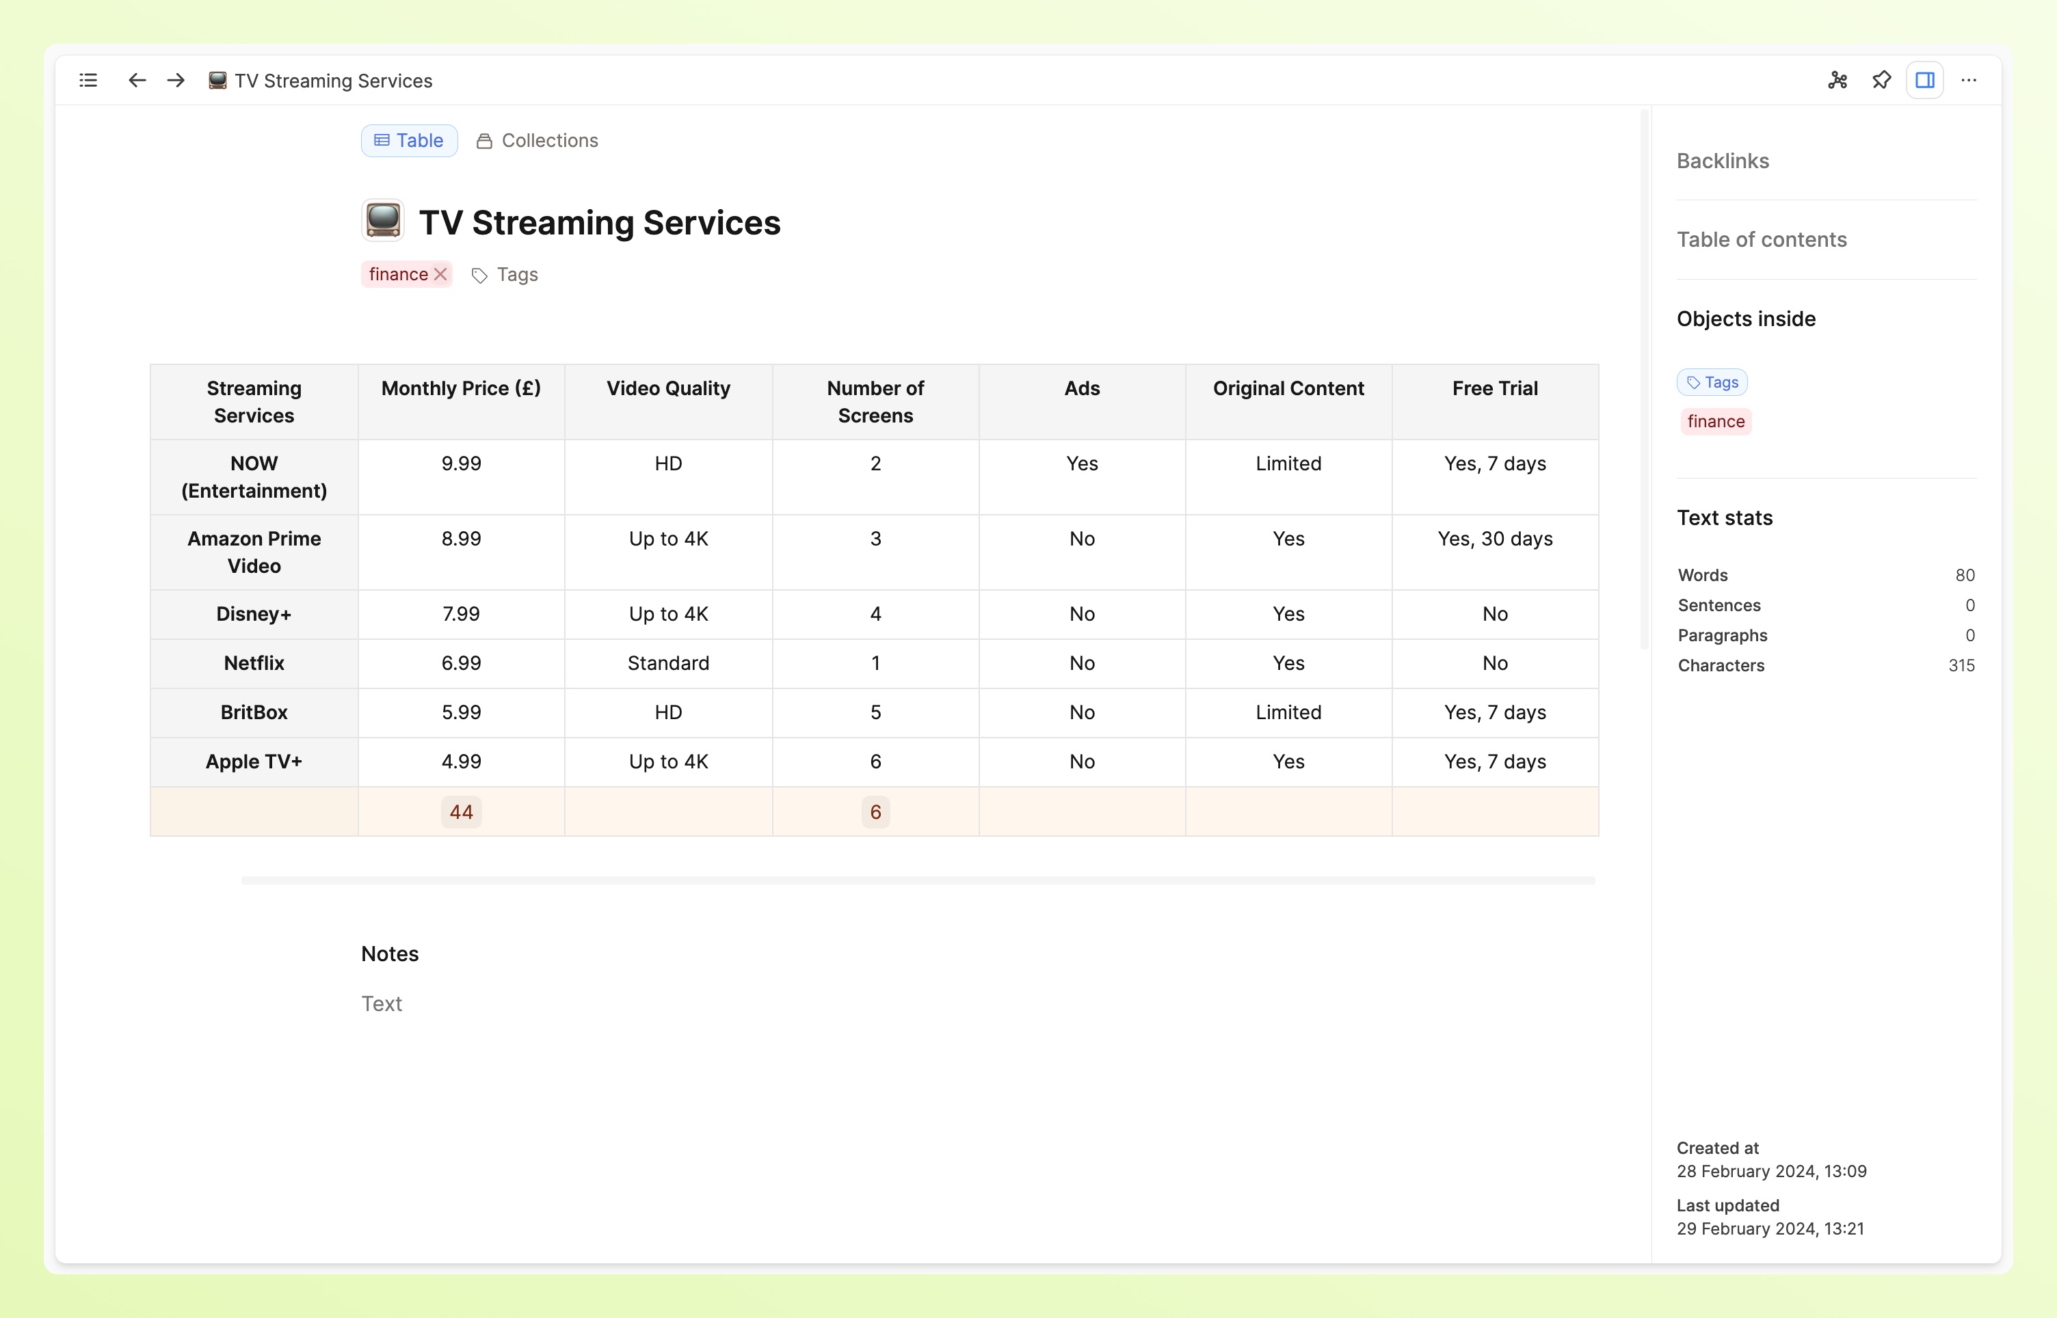Select the Table type tab
This screenshot has width=2057, height=1318.
(409, 140)
